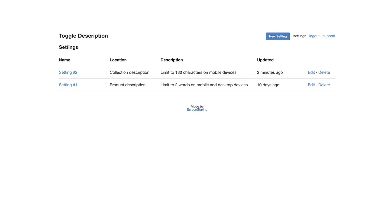This screenshot has width=387, height=218.
Task: Visit the ScreenStaring website link
Action: (197, 109)
